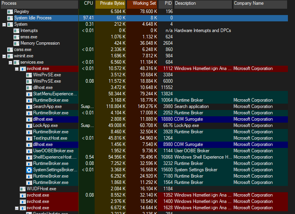Viewport: 295px width, 214px height.
Task: Sort by the CPU column header
Action: click(x=86, y=4)
